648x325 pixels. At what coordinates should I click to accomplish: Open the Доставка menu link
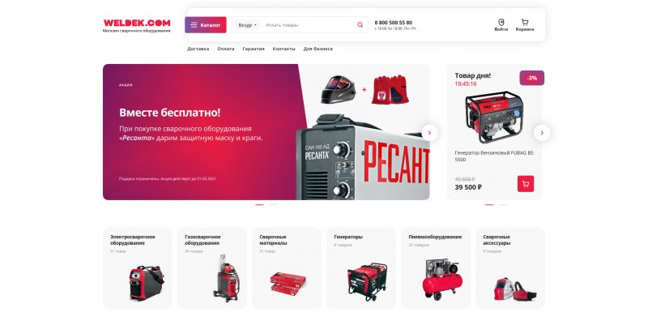[198, 49]
